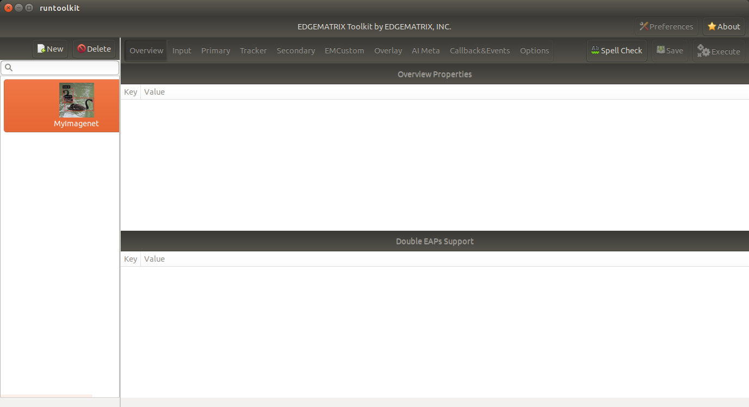Open the Tracker tab
749x407 pixels.
pyautogui.click(x=253, y=51)
